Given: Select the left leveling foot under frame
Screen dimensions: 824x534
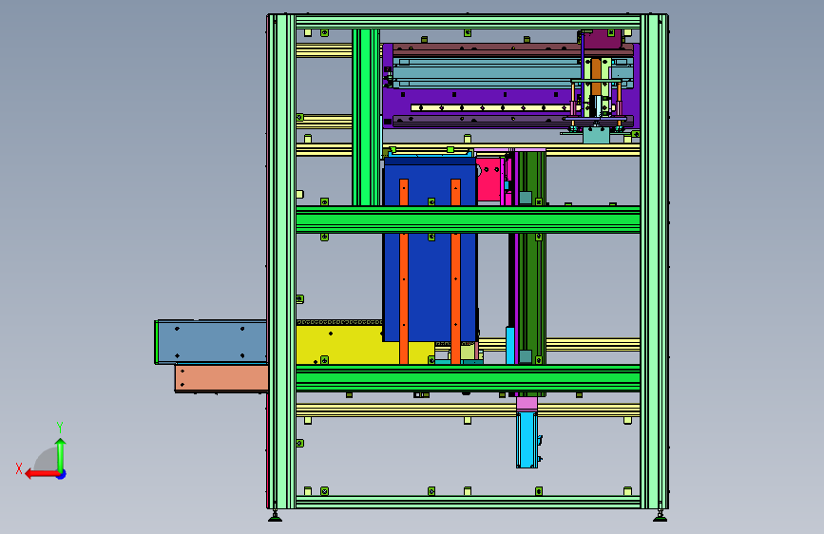Looking at the screenshot, I should coord(275,516).
